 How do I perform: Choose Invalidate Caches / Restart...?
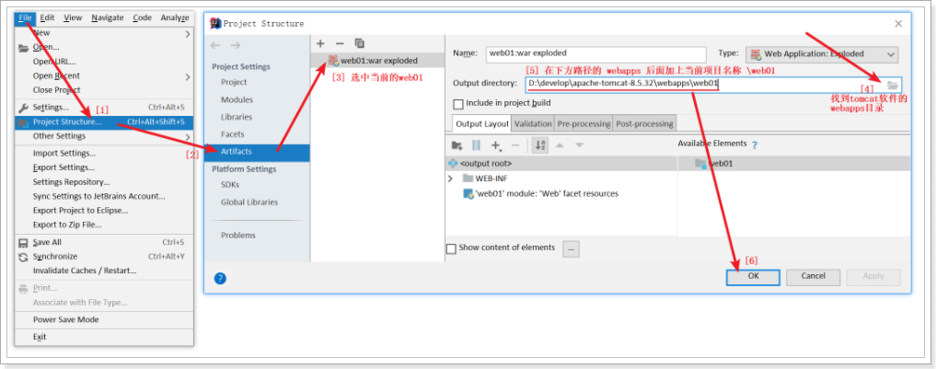(x=105, y=271)
